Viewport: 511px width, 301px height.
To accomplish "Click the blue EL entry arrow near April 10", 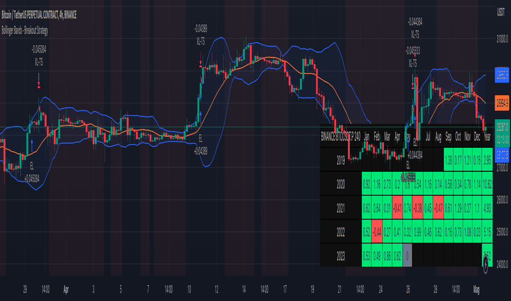I will 201,114.
